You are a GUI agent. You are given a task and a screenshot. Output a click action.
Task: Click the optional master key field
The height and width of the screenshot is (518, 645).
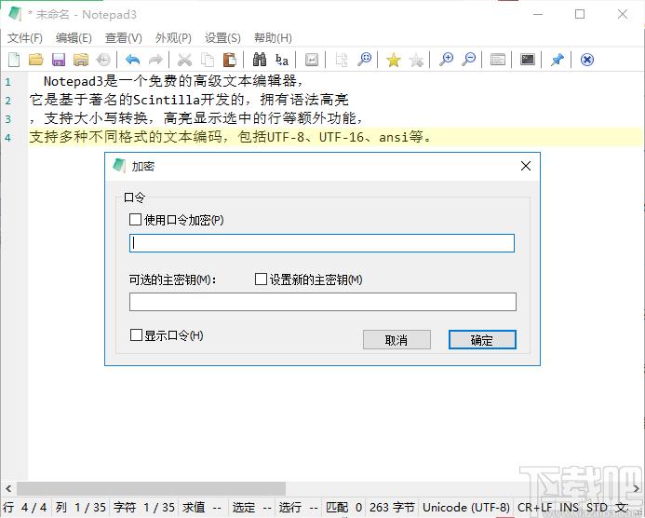pos(322,302)
